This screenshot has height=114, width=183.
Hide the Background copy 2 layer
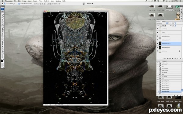[157, 47]
